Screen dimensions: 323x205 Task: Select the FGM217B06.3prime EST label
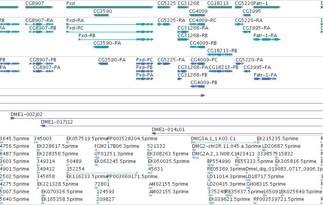coord(117,146)
